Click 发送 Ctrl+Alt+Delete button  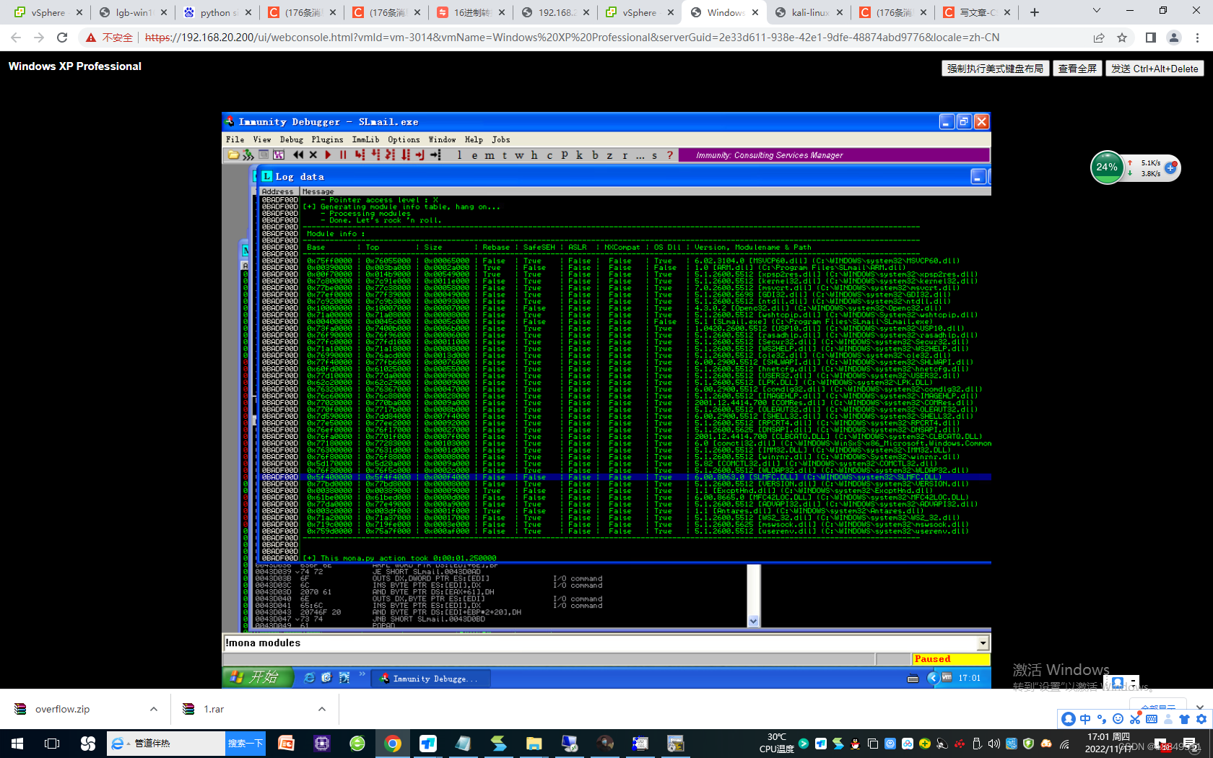[x=1155, y=69]
